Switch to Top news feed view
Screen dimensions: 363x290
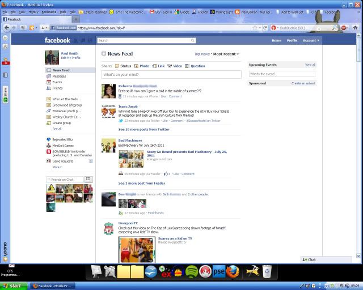click(202, 54)
